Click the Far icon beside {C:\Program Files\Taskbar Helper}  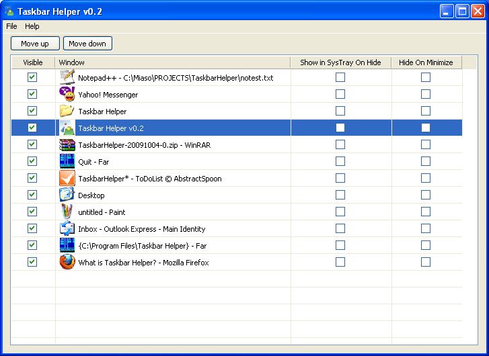click(x=67, y=245)
